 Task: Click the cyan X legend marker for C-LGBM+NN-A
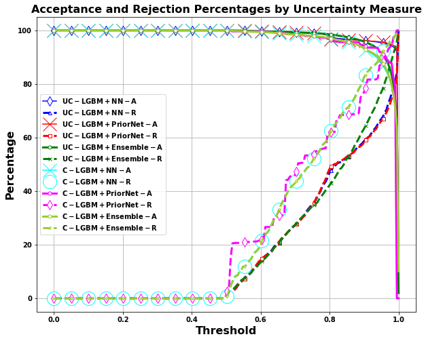click(x=50, y=170)
